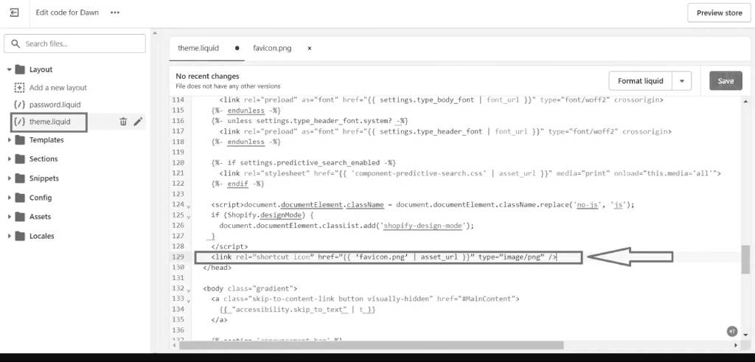Delete theme.liquid with the trash icon
Image resolution: width=755 pixels, height=362 pixels.
(x=123, y=122)
